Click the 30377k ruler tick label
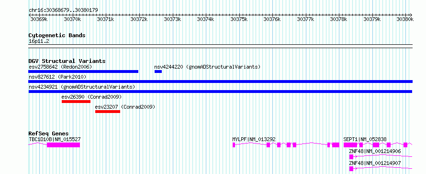Screen dimensions: 426x174 click(x=306, y=19)
